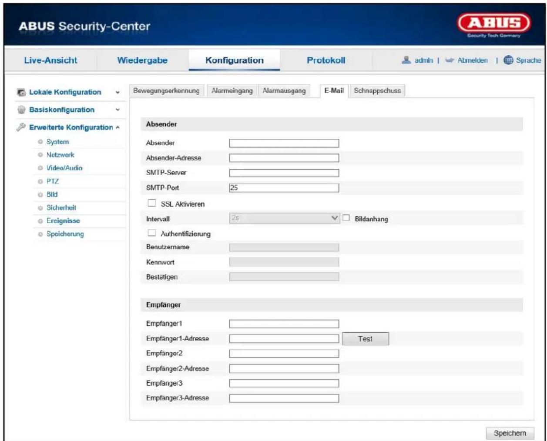Image resolution: width=547 pixels, height=441 pixels.
Task: Click the Kennwort input field
Action: click(284, 262)
